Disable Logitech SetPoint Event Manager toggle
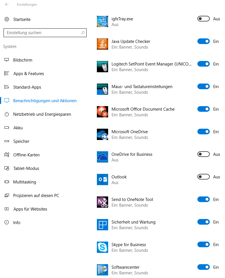The image size is (225, 278). [x=204, y=64]
